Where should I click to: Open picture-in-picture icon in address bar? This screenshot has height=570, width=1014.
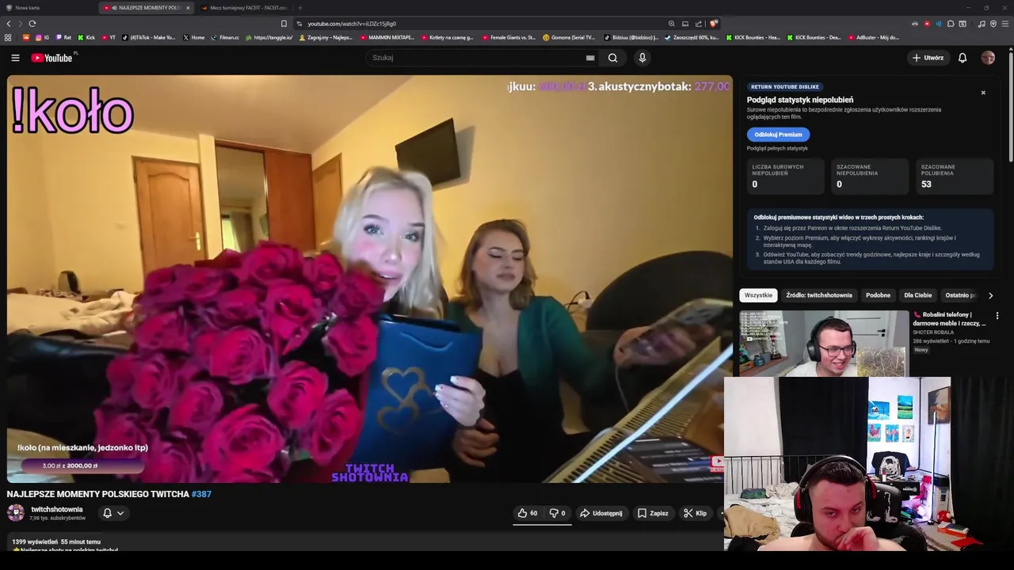[685, 24]
